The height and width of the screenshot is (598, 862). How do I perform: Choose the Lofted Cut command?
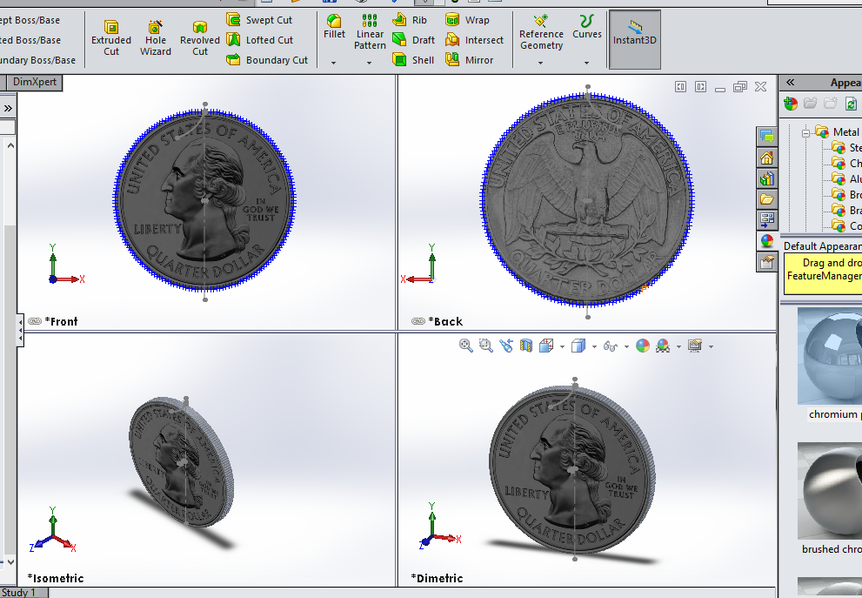pyautogui.click(x=260, y=40)
